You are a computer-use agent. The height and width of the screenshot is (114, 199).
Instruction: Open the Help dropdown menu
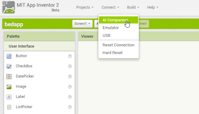coord(153,7)
